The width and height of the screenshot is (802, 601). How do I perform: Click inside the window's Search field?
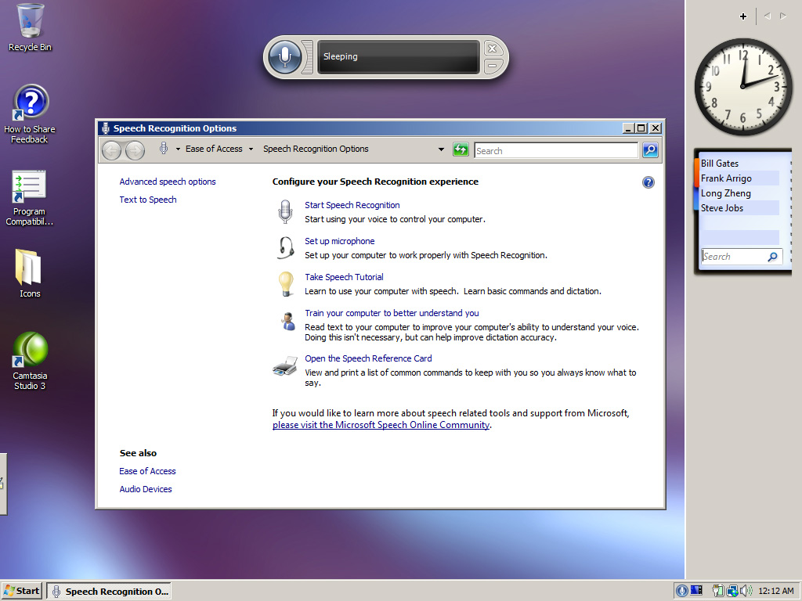coord(556,150)
